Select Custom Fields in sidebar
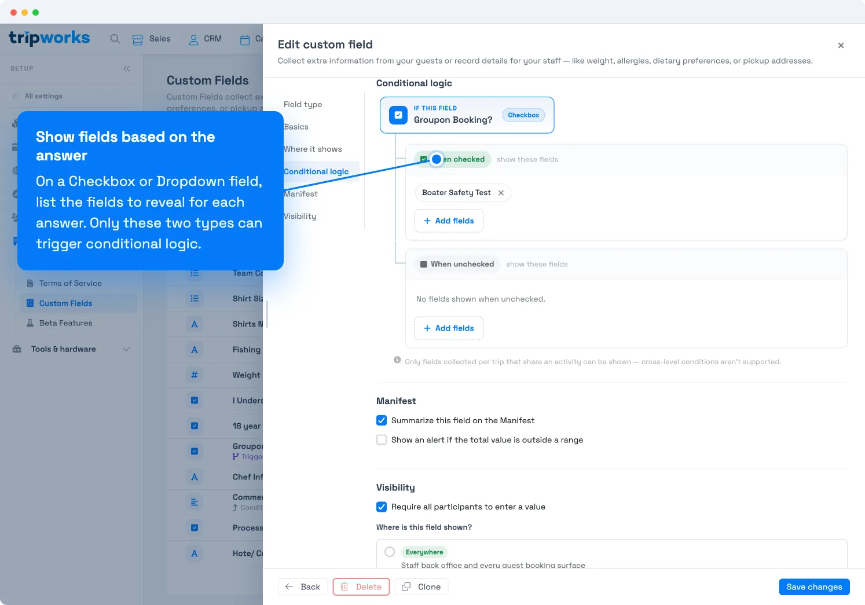Viewport: 865px width, 605px height. click(x=79, y=303)
